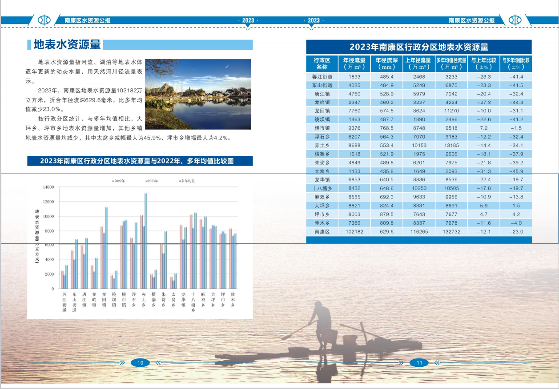Click the lake landscape photo

coord(198,94)
